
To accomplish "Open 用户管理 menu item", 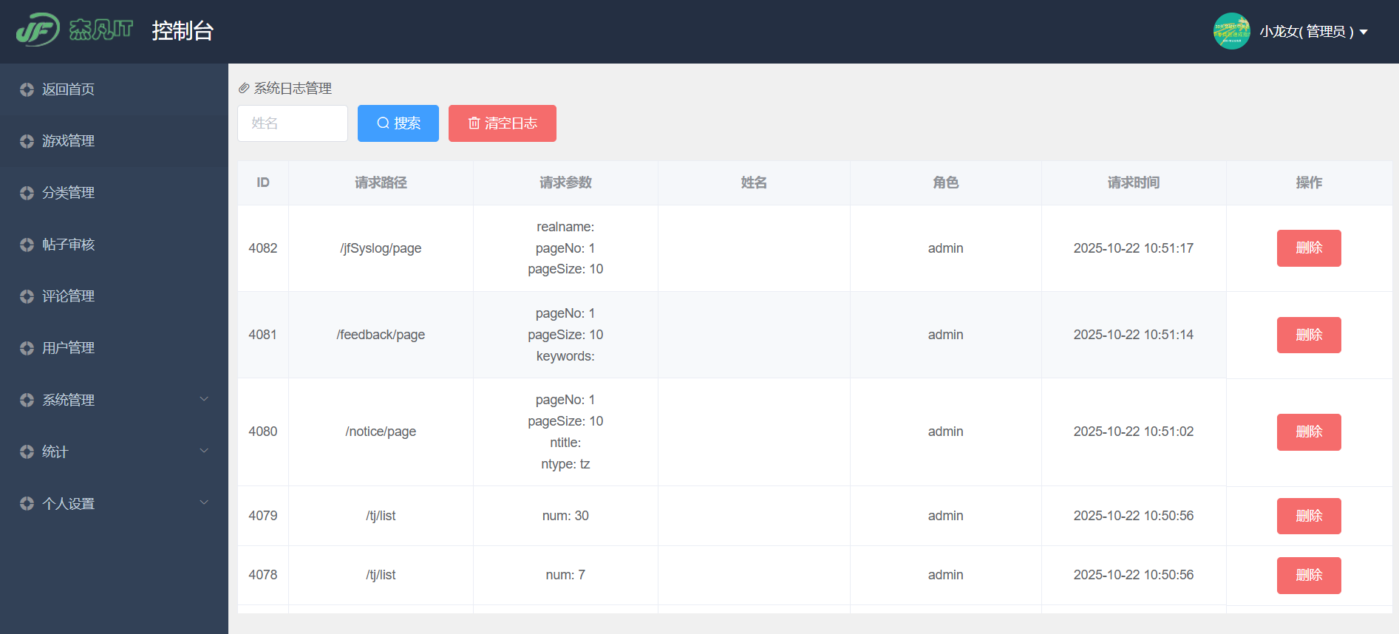I will (x=114, y=348).
